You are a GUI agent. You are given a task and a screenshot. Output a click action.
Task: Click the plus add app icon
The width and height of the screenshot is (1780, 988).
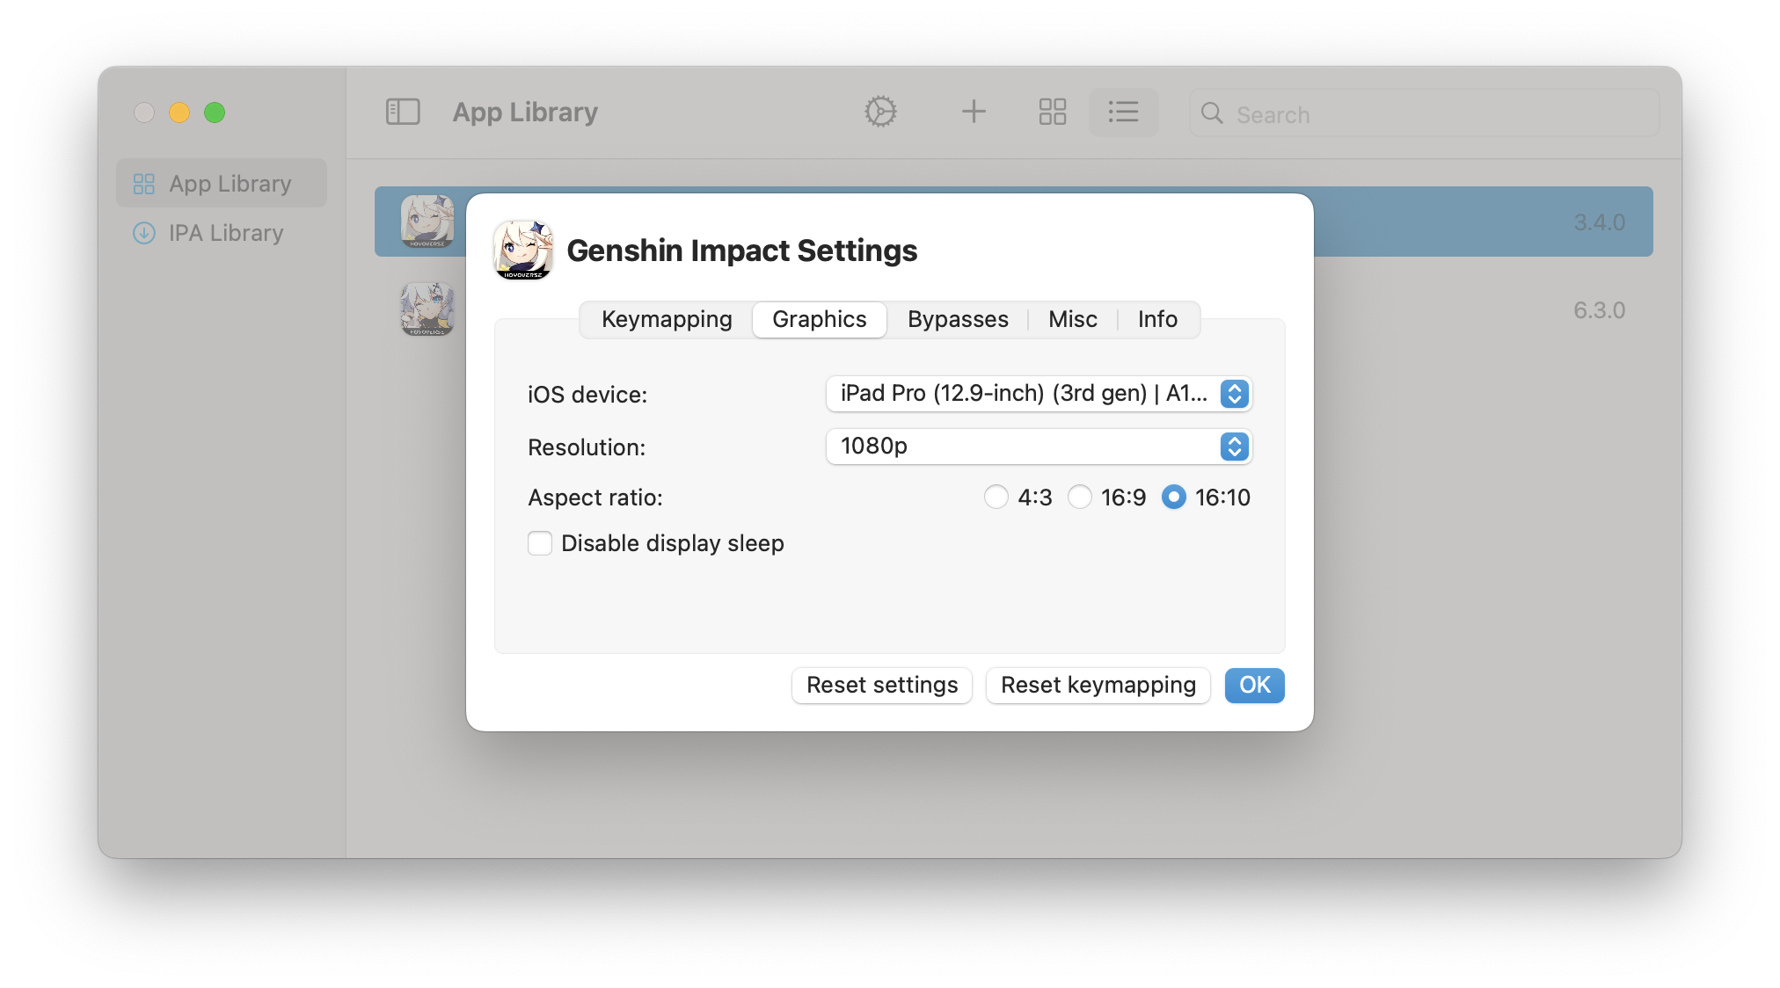click(974, 112)
